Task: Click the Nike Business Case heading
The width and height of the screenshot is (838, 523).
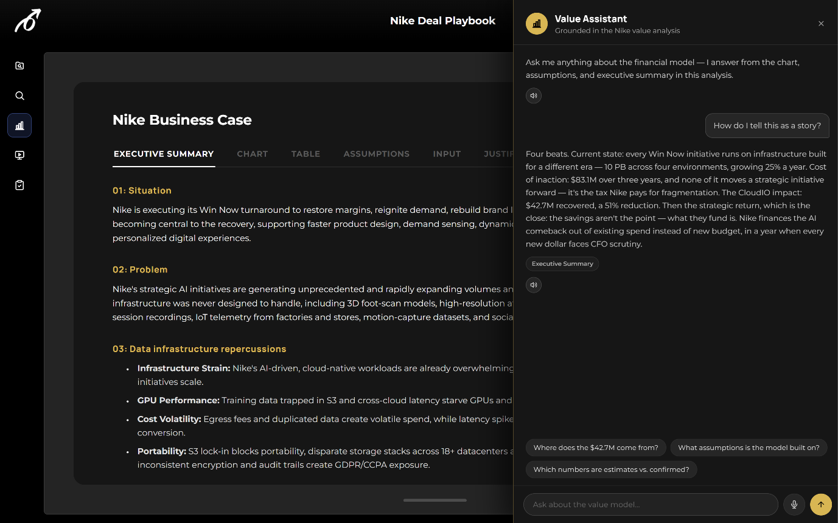Action: [x=182, y=120]
